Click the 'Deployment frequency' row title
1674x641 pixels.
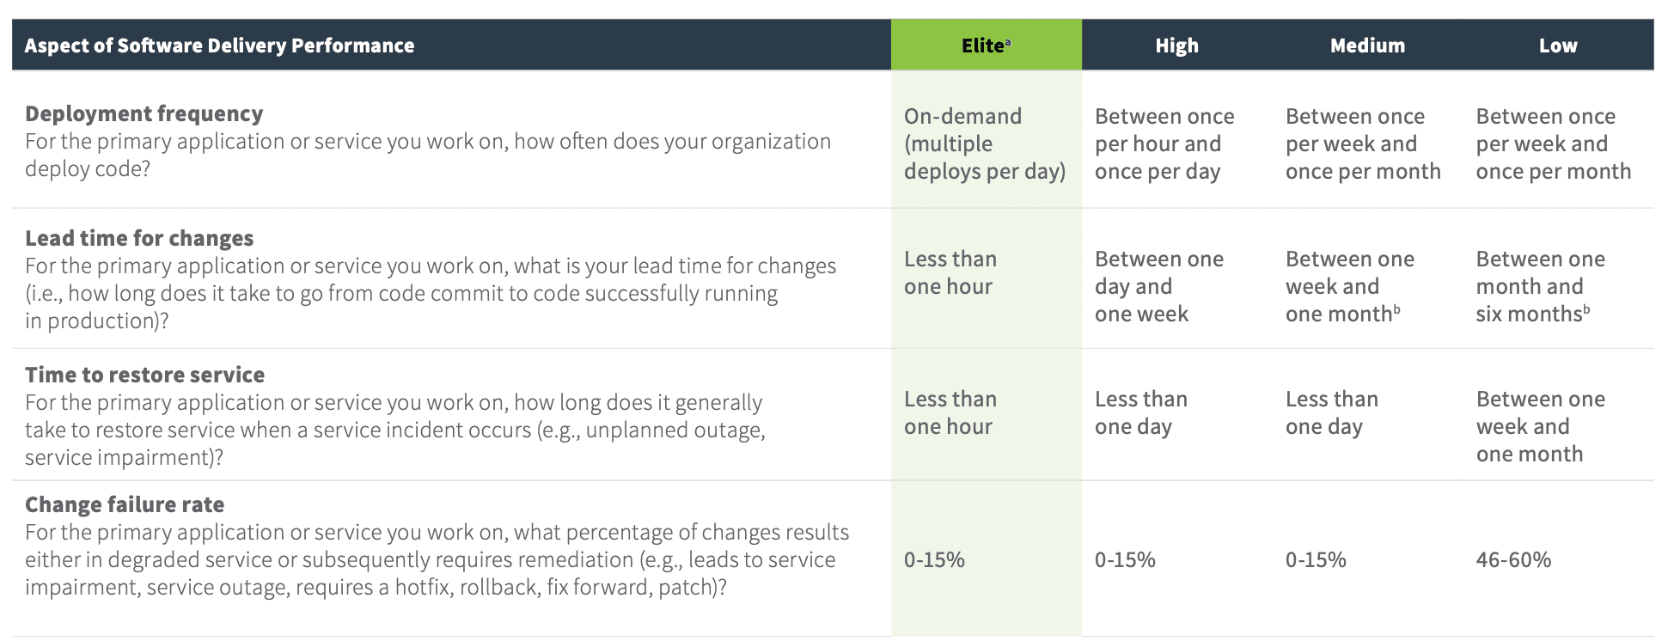[144, 113]
